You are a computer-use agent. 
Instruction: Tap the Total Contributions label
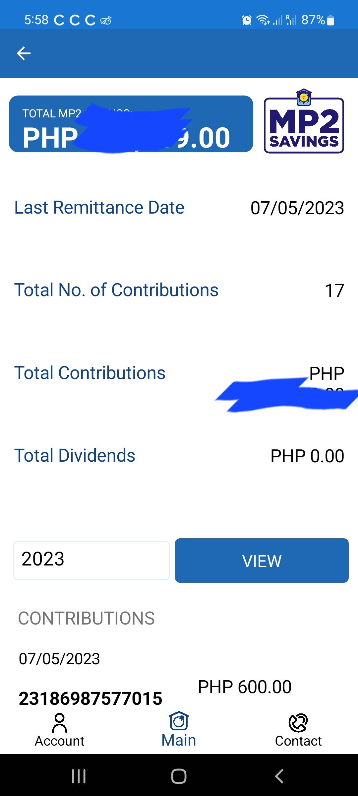coord(90,373)
